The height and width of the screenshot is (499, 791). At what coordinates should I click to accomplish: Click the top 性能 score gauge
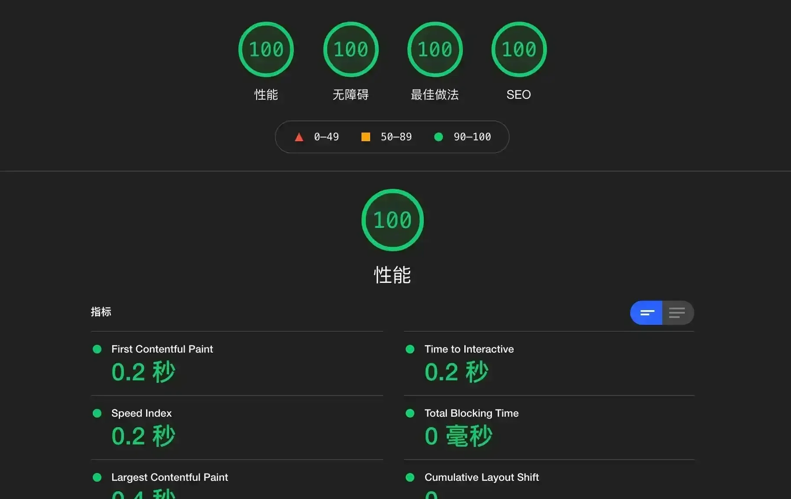point(266,49)
